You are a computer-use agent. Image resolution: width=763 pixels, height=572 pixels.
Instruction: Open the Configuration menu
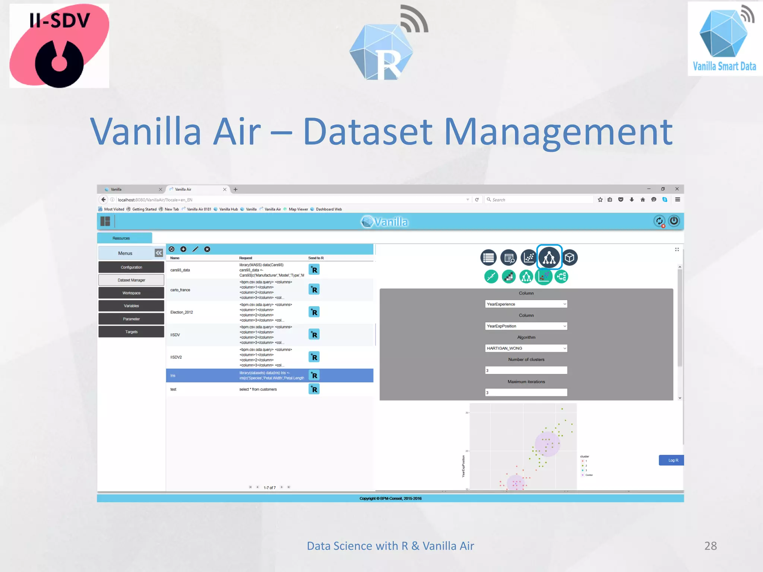pyautogui.click(x=131, y=267)
